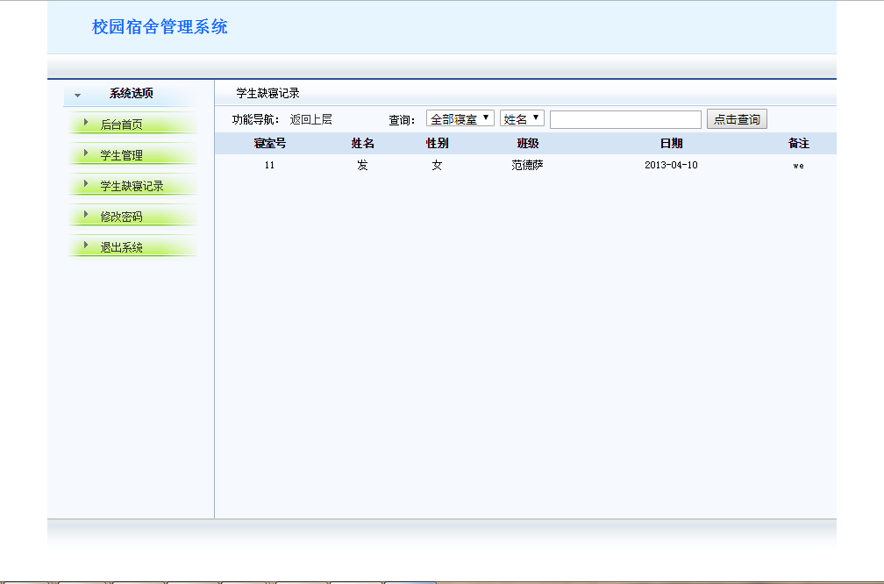Open 学生缺寝记录 sidebar menu item
The height and width of the screenshot is (584, 884).
coord(132,186)
